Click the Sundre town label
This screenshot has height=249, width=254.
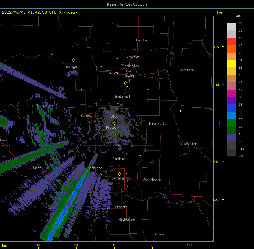point(86,116)
